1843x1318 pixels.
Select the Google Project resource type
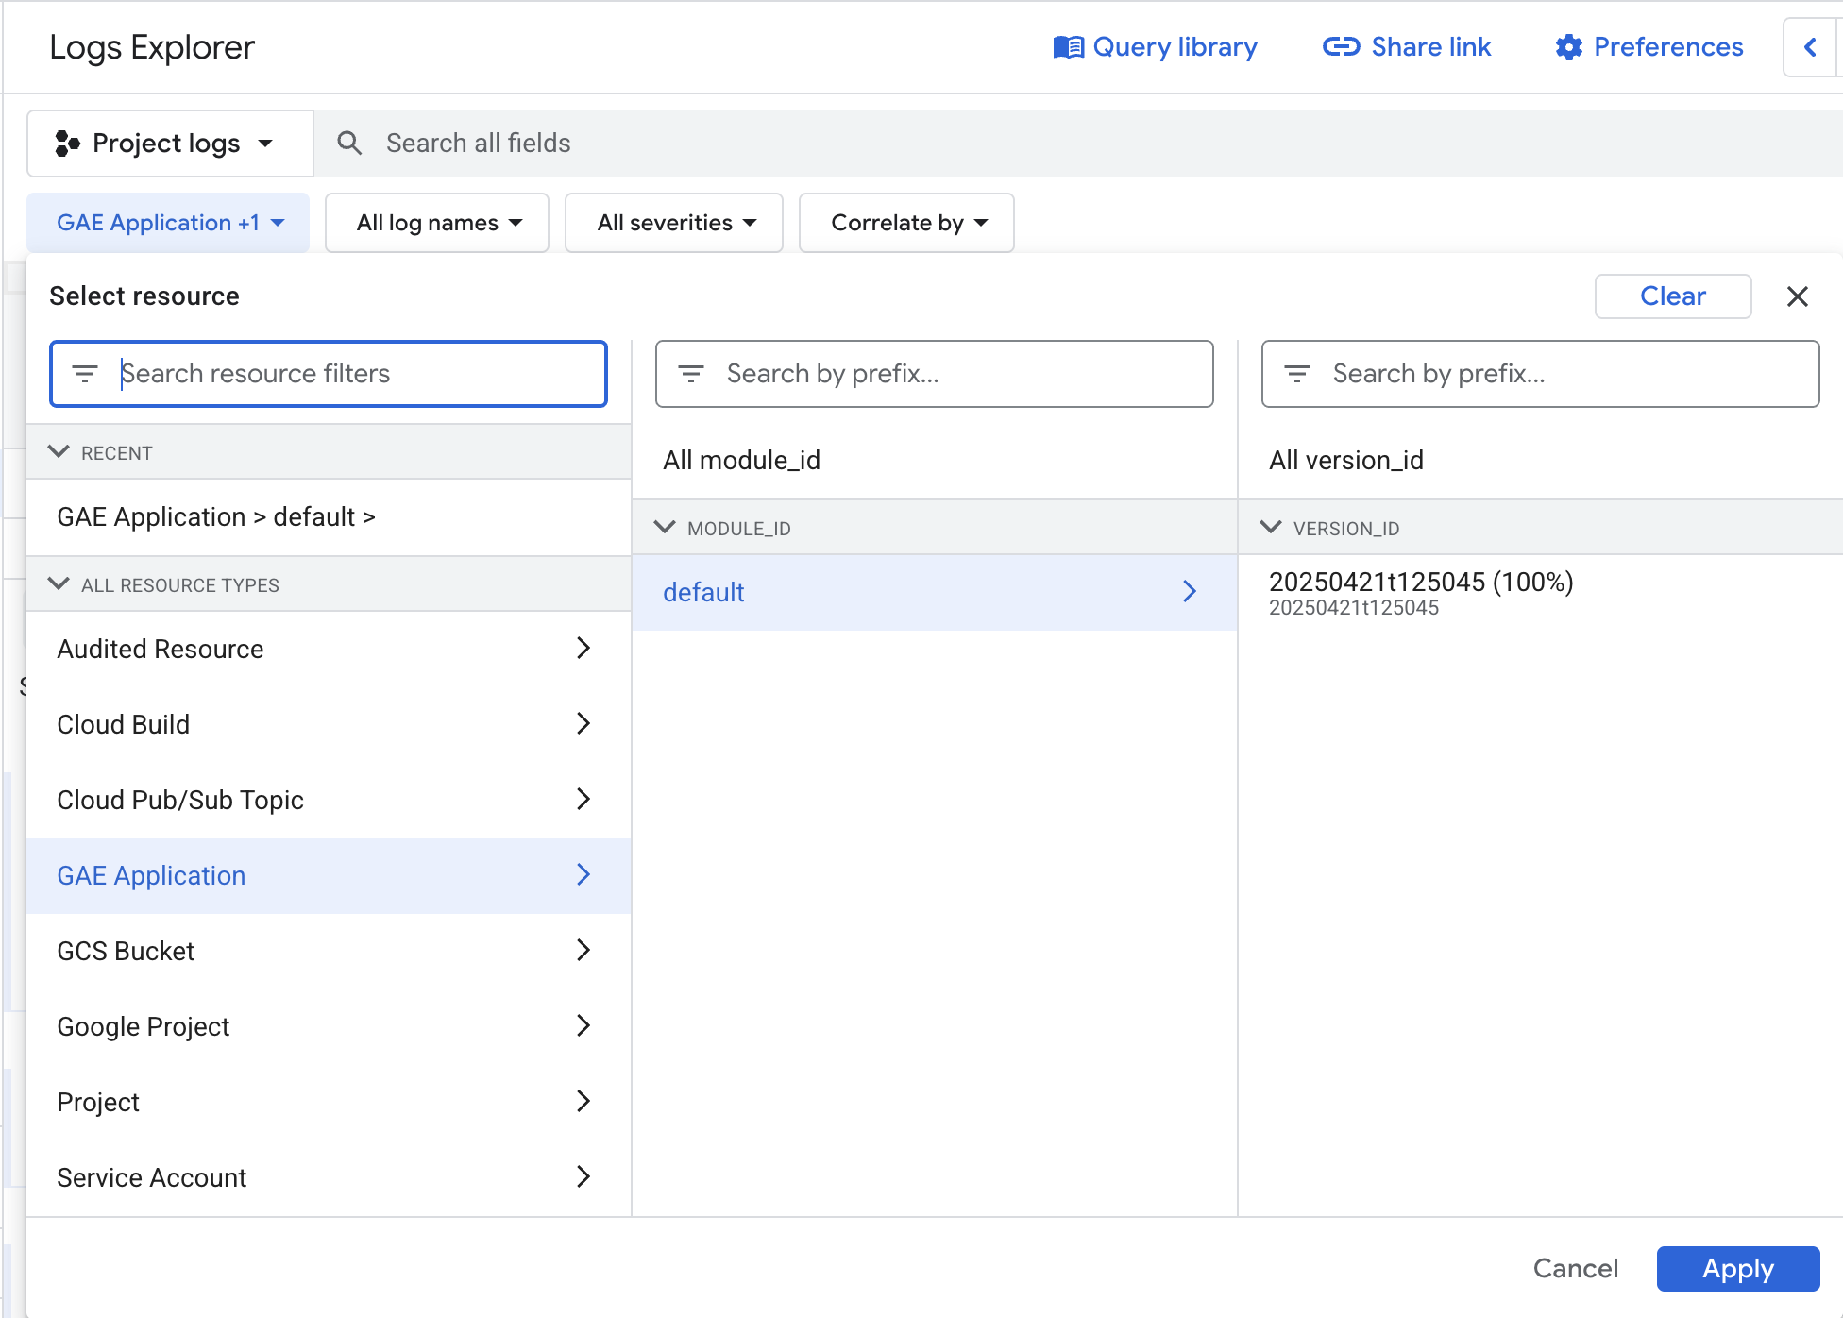click(x=329, y=1027)
